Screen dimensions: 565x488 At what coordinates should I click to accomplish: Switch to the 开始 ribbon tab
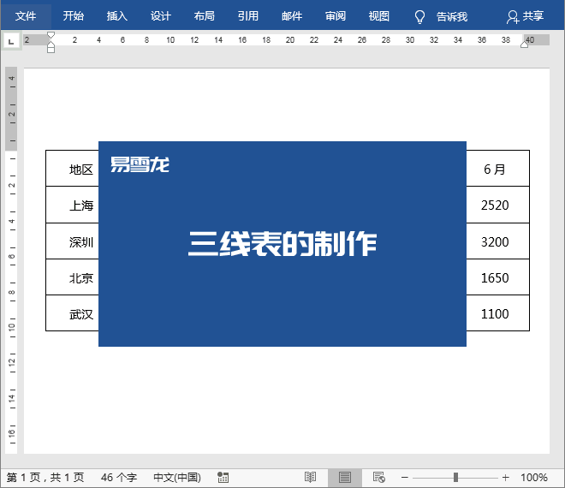click(x=74, y=16)
